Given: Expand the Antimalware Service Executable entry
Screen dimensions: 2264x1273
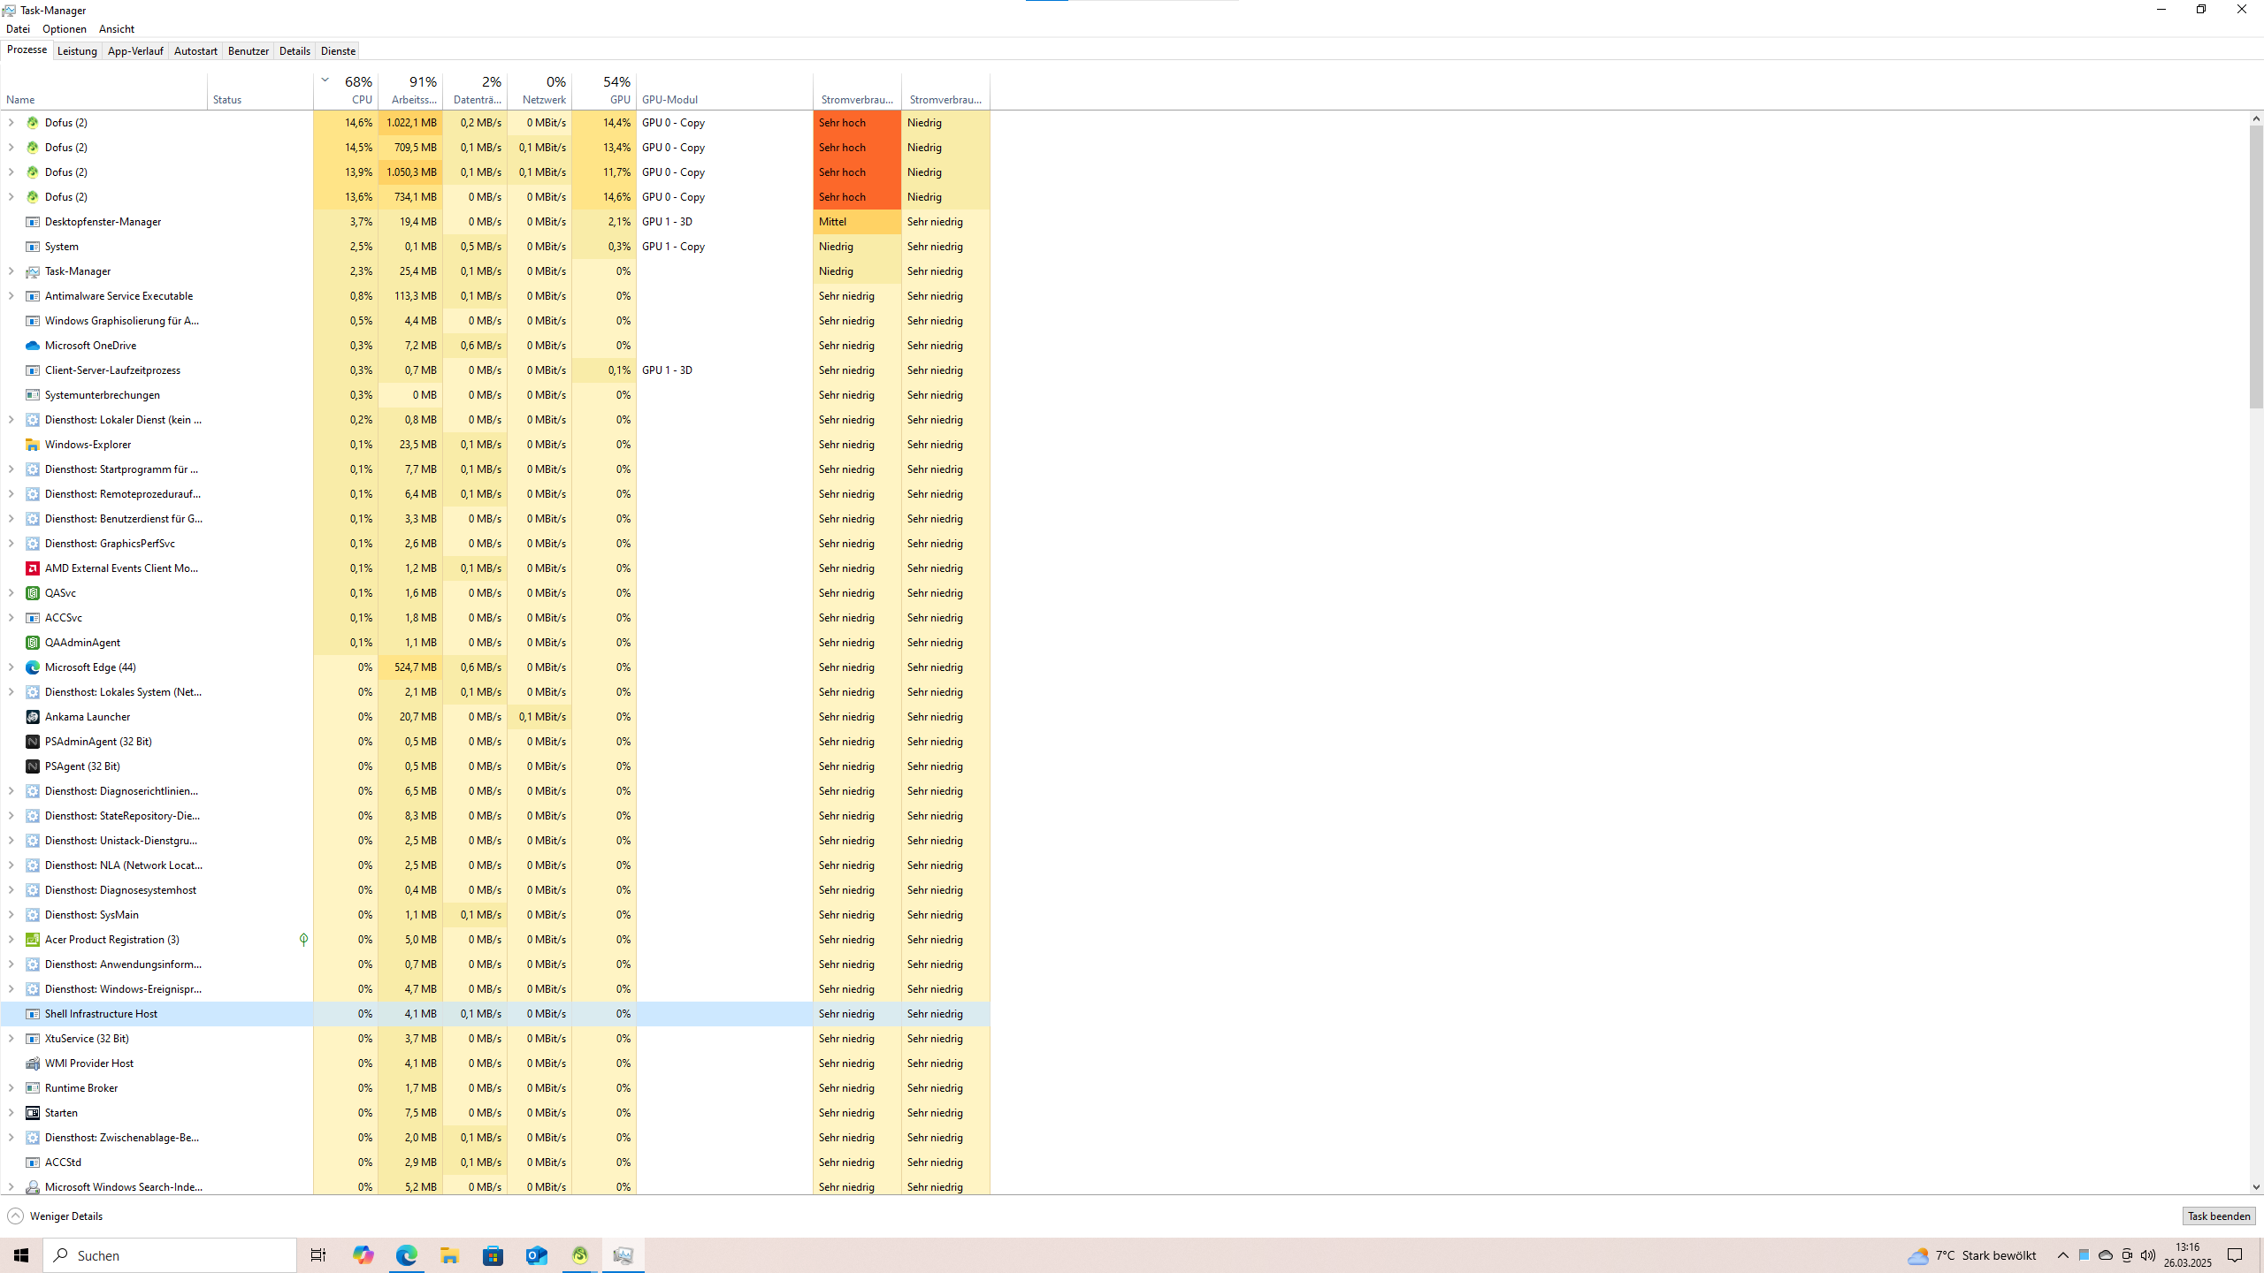Looking at the screenshot, I should (x=11, y=296).
